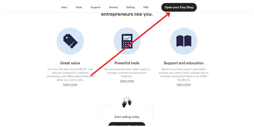The width and height of the screenshot is (254, 127).
Task: Click the Great value heading
Action: (x=70, y=63)
